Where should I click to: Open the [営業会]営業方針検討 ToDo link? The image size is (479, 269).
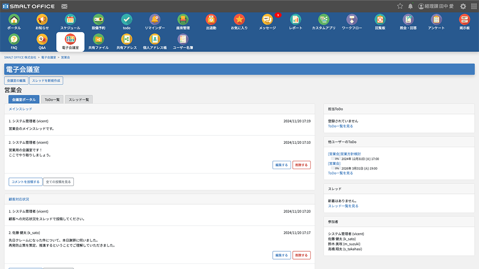pyautogui.click(x=344, y=154)
